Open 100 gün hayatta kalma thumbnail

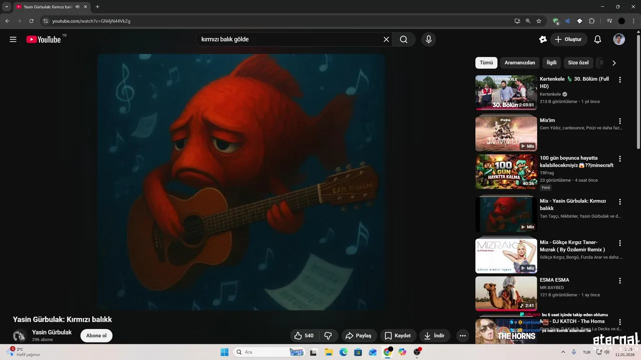coord(506,171)
